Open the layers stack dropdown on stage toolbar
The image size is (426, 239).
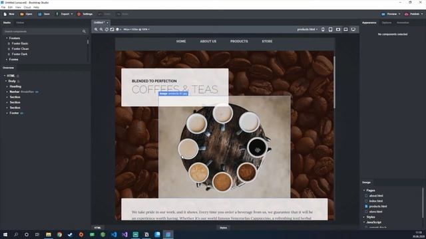118,29
